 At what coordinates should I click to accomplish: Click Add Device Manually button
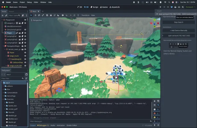179,30
